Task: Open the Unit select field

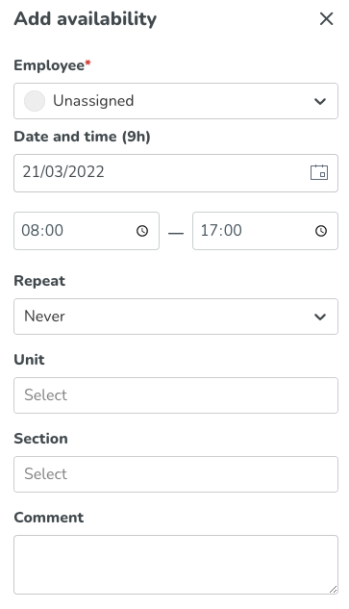Action: coord(176,395)
